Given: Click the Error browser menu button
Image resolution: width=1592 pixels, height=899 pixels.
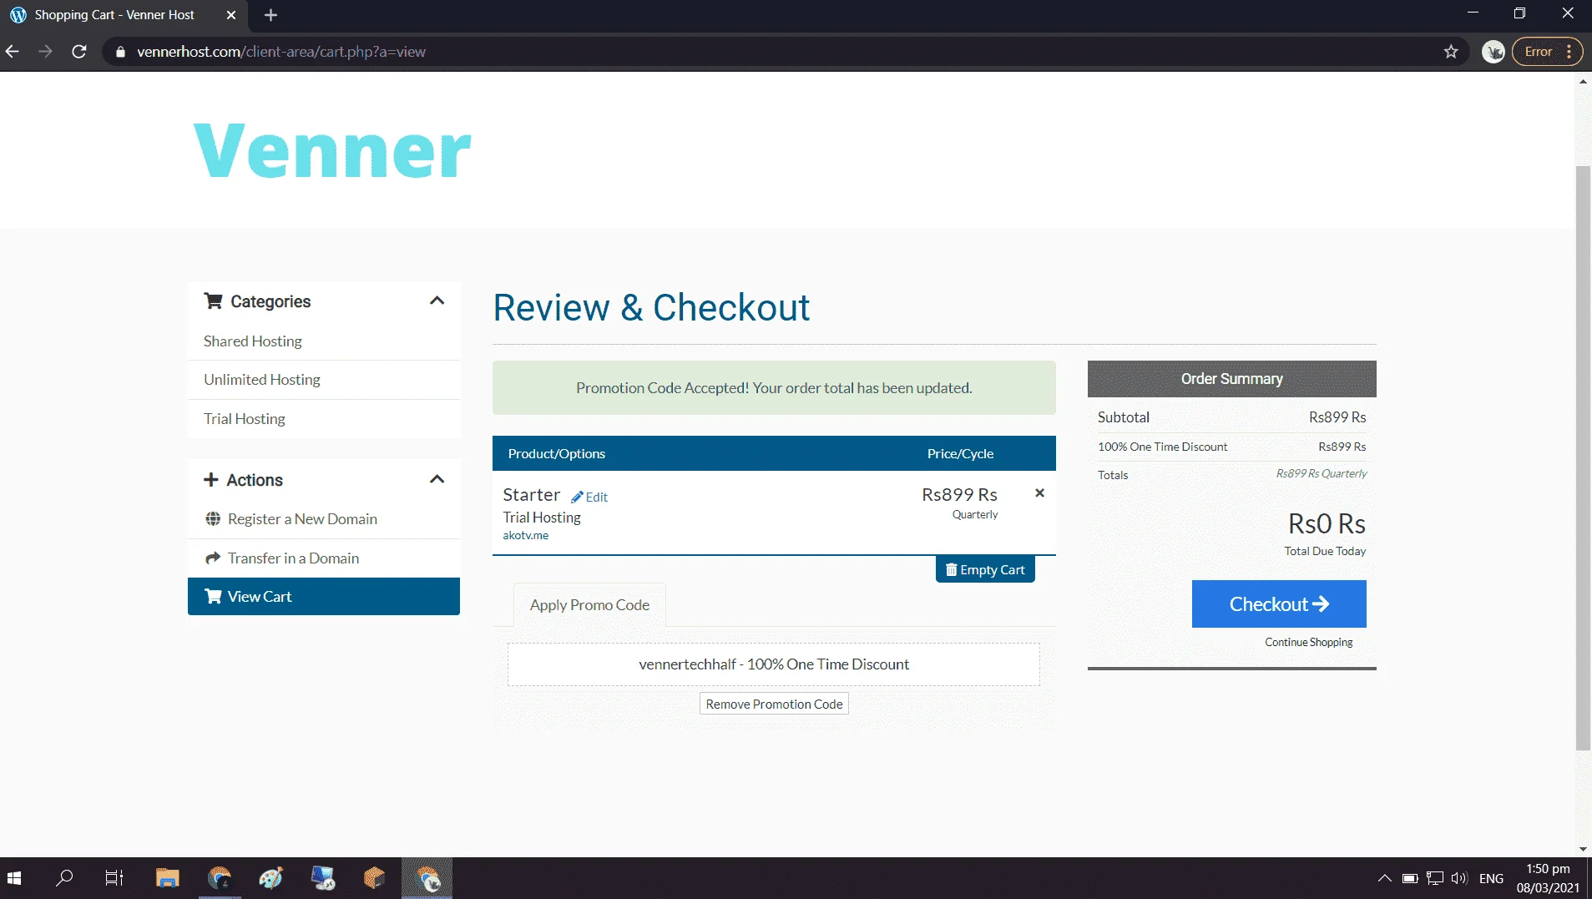Looking at the screenshot, I should tap(1547, 52).
